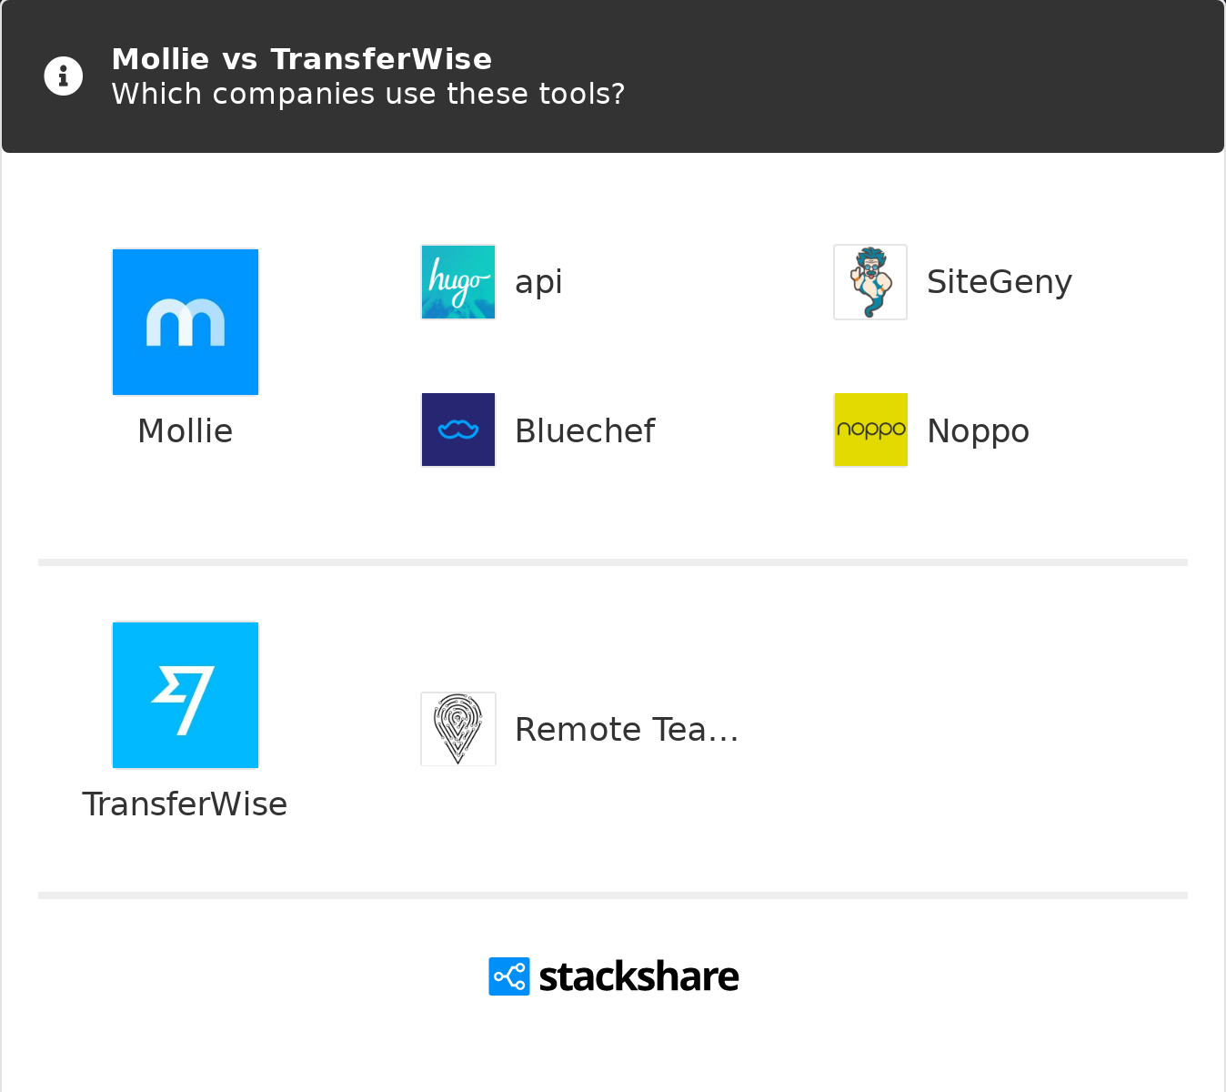Click the hugo api company logo

coord(458,282)
